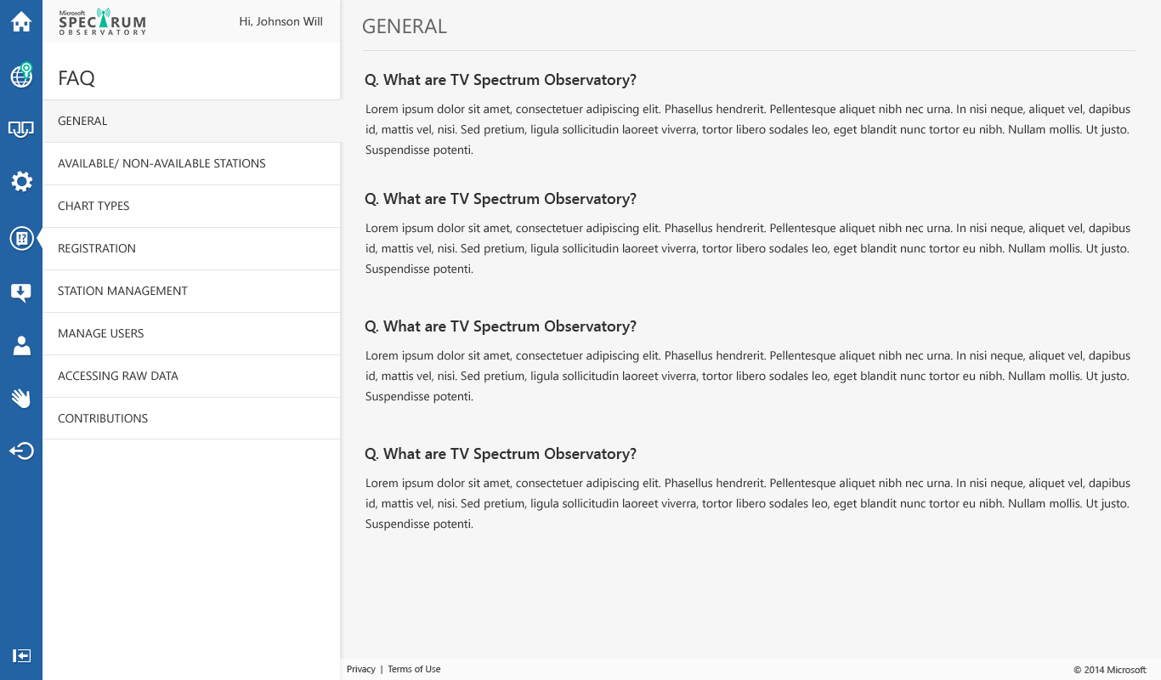Open the CONTRIBUTIONS FAQ section
Image resolution: width=1161 pixels, height=680 pixels.
coord(191,419)
